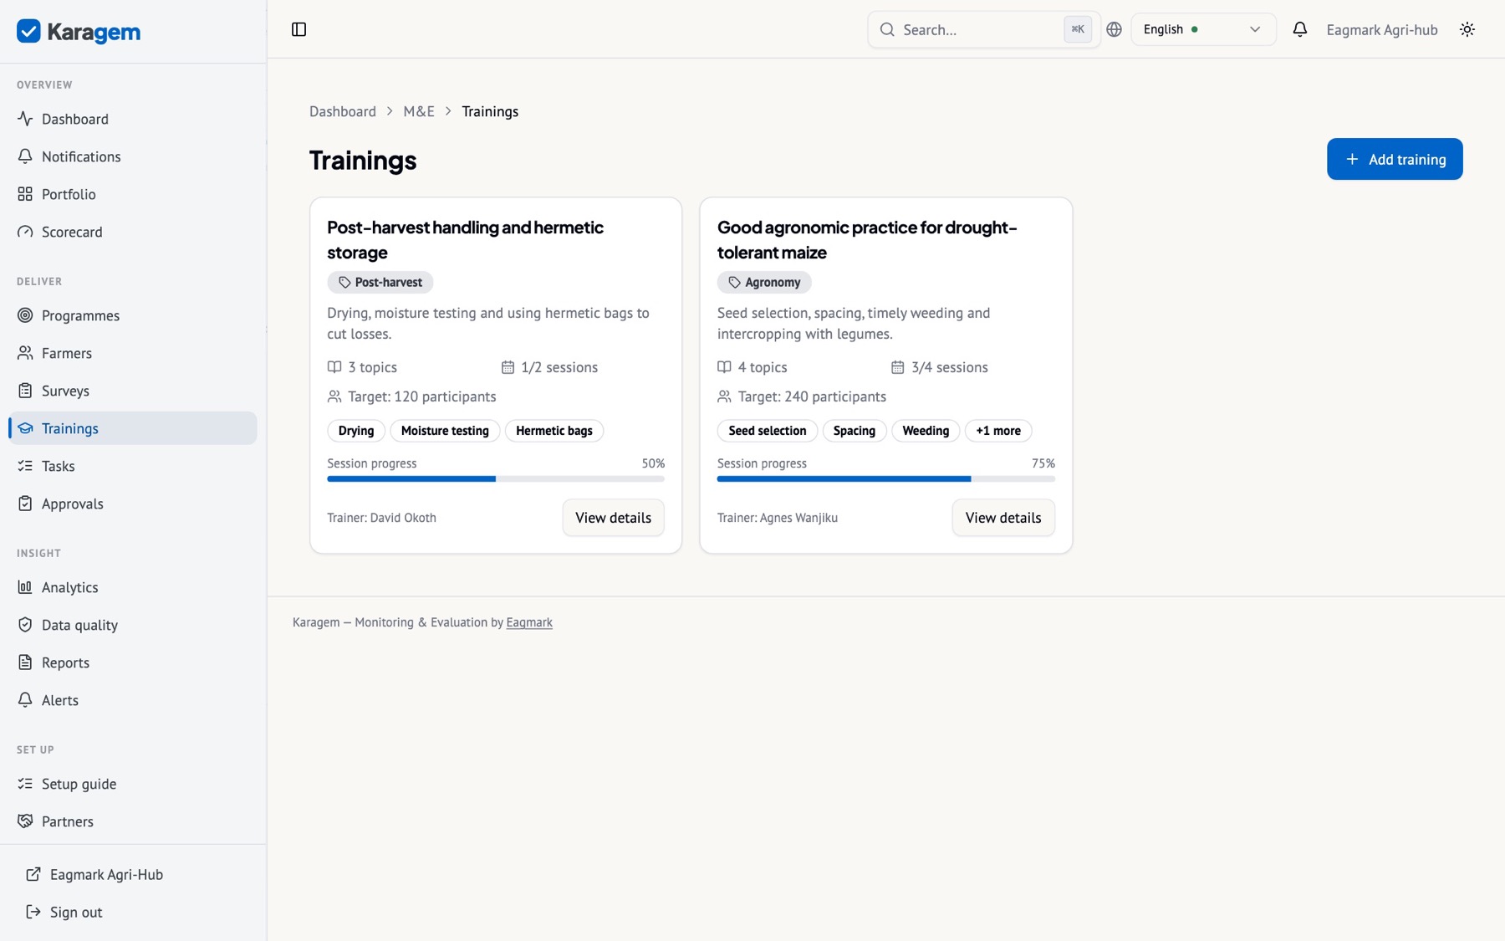The image size is (1505, 941).
Task: Click the Farmers people icon
Action: click(25, 353)
